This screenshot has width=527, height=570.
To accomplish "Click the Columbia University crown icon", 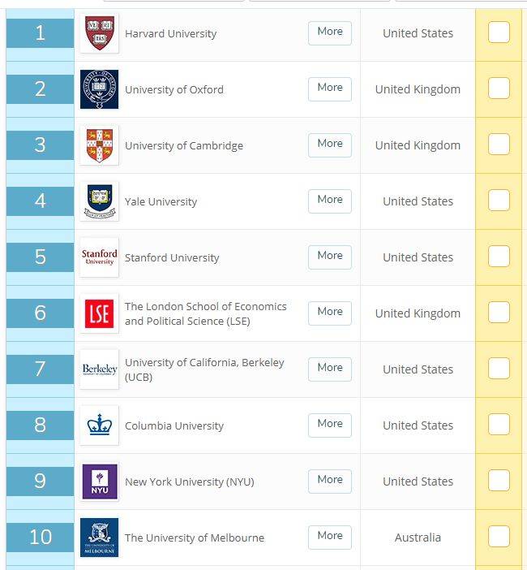I will coord(99,425).
